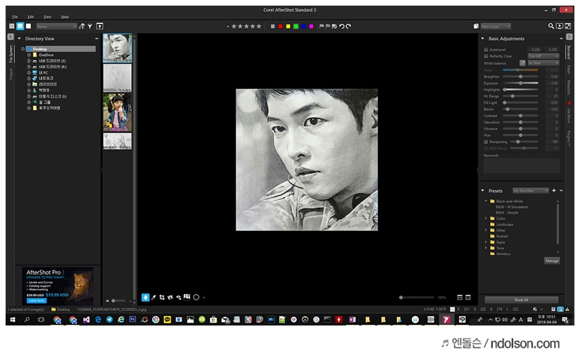Open the Get More tab
The image size is (580, 358).
pyautogui.click(x=569, y=116)
